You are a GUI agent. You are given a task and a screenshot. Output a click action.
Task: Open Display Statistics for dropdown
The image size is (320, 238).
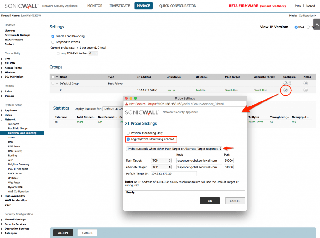tap(113, 109)
